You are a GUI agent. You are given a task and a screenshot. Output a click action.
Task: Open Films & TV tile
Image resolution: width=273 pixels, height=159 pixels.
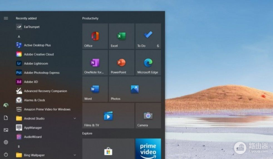pyautogui.click(x=108, y=116)
